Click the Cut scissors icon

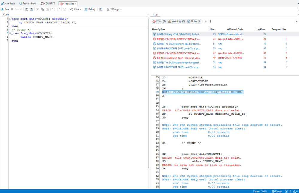pyautogui.click(x=38, y=9)
